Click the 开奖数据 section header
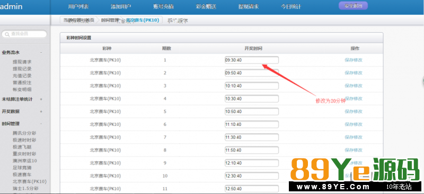The height and width of the screenshot is (194, 424). coord(11,112)
